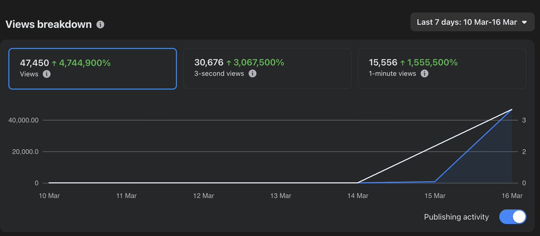This screenshot has height=236, width=540.
Task: Click the blue line point at 15 Mar
Action: pos(435,182)
